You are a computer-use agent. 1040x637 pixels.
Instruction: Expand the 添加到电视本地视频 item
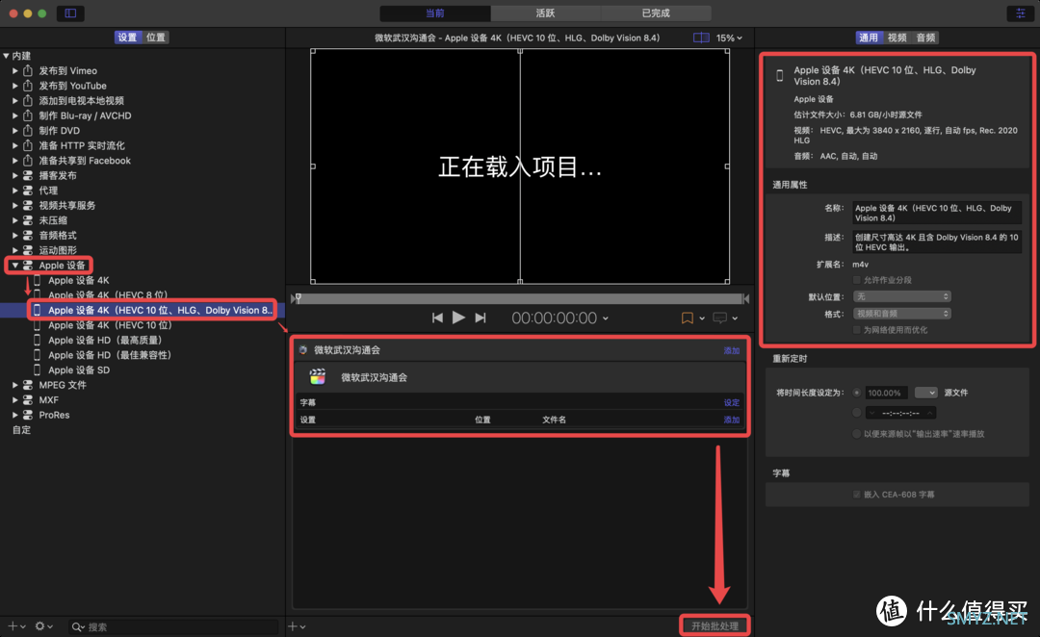coord(15,101)
